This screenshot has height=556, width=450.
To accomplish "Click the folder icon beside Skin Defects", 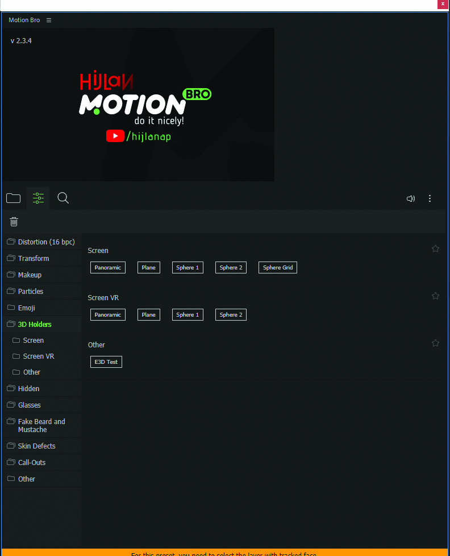I will 11,445.
